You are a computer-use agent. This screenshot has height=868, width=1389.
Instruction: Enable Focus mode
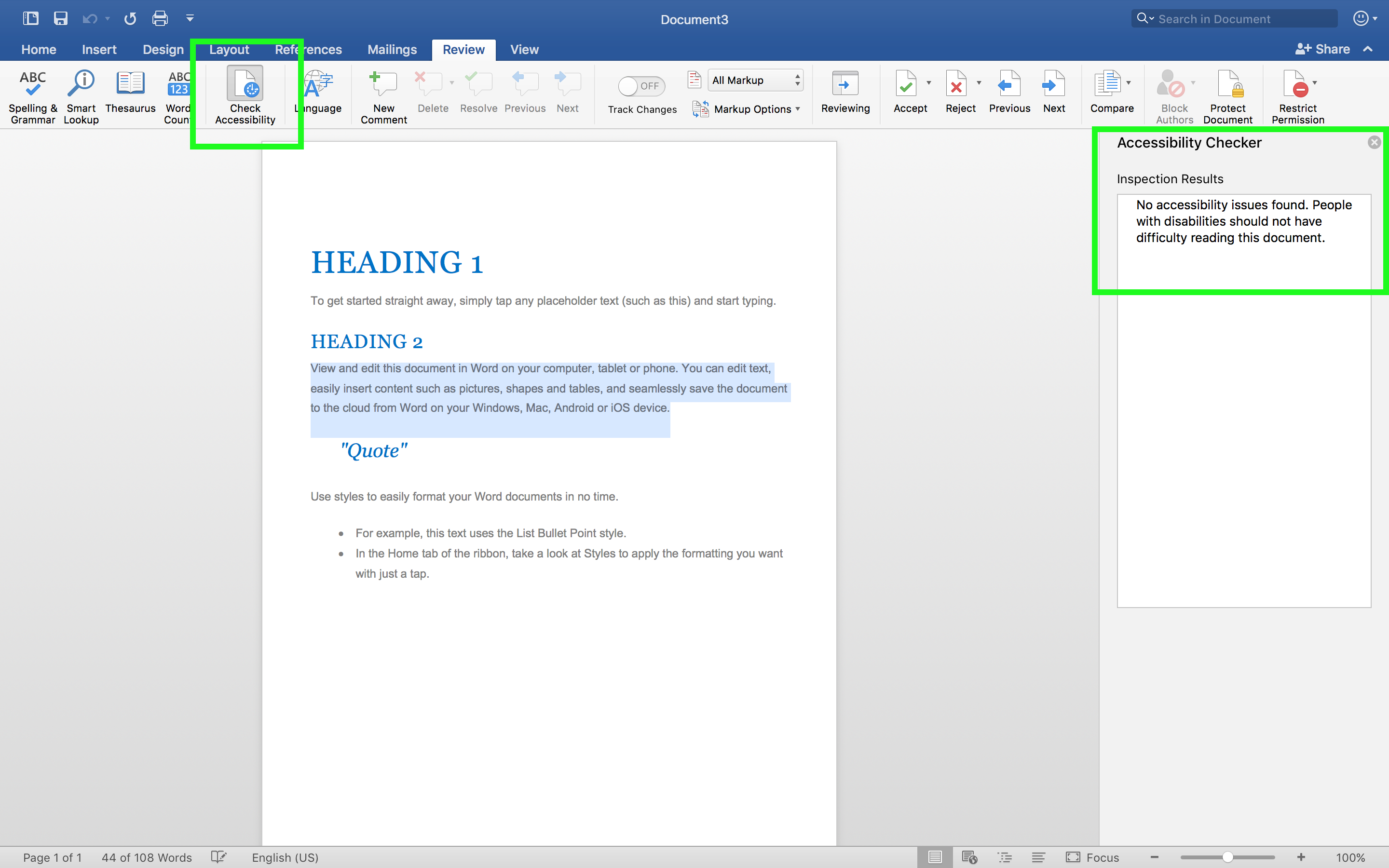coord(1092,857)
